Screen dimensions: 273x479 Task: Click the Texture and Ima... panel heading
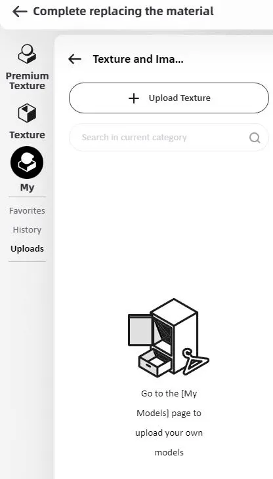tap(138, 59)
